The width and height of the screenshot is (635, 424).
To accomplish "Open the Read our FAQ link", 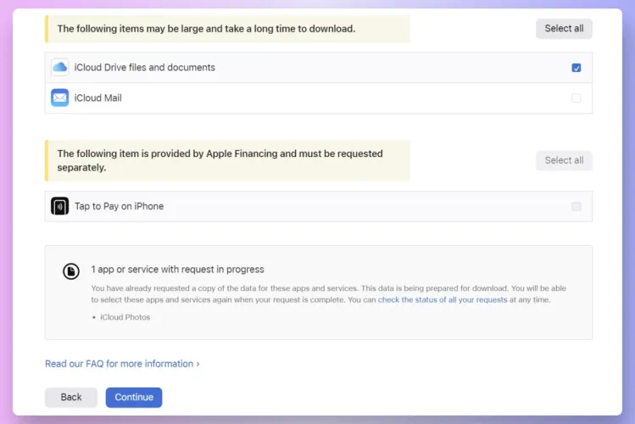I will (120, 364).
